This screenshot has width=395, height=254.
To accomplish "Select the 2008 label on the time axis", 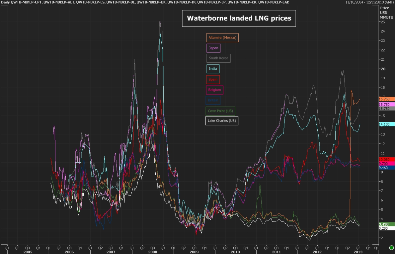I will point(152,252).
